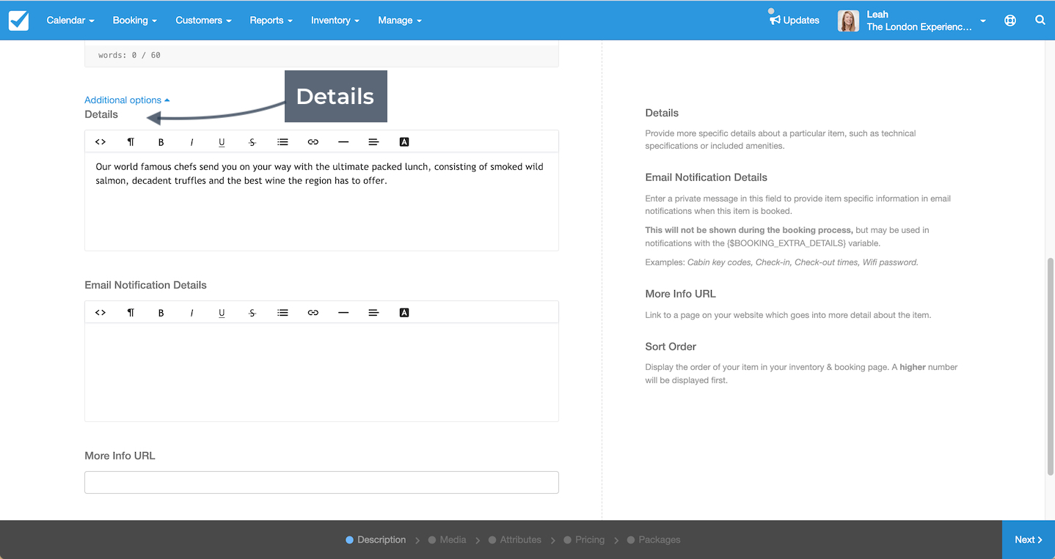Open font color in Details editor

(404, 142)
